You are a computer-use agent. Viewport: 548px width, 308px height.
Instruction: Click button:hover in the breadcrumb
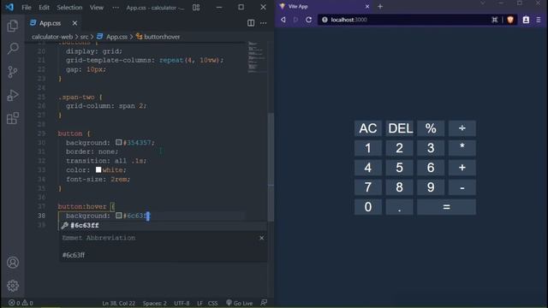click(x=162, y=37)
